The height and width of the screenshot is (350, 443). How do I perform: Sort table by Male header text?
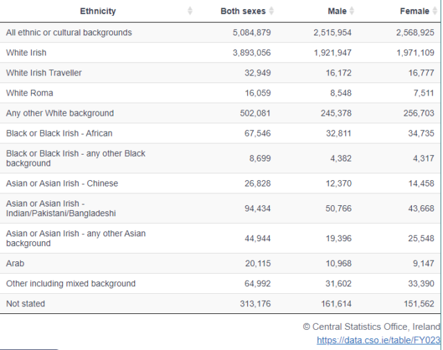337,11
